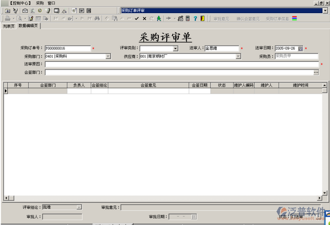Click the colored stripes icon in toolbar
The width and height of the screenshot is (330, 225).
coord(295,19)
